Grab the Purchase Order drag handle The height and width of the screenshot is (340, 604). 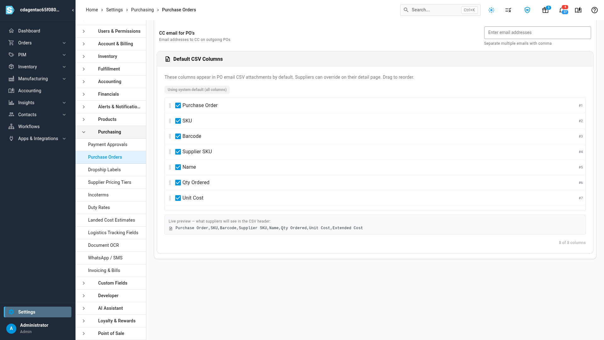click(170, 105)
